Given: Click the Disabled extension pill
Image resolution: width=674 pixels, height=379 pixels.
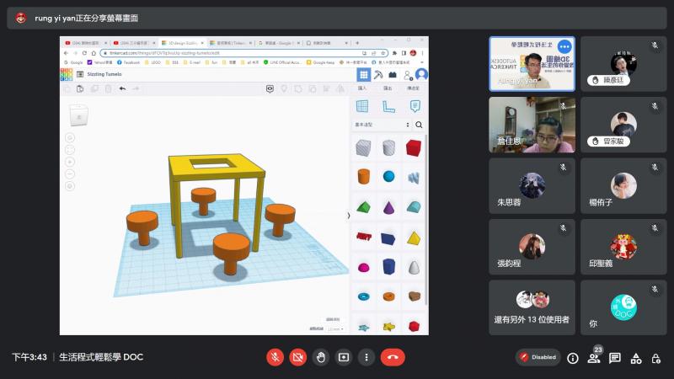Looking at the screenshot, I should (x=538, y=357).
